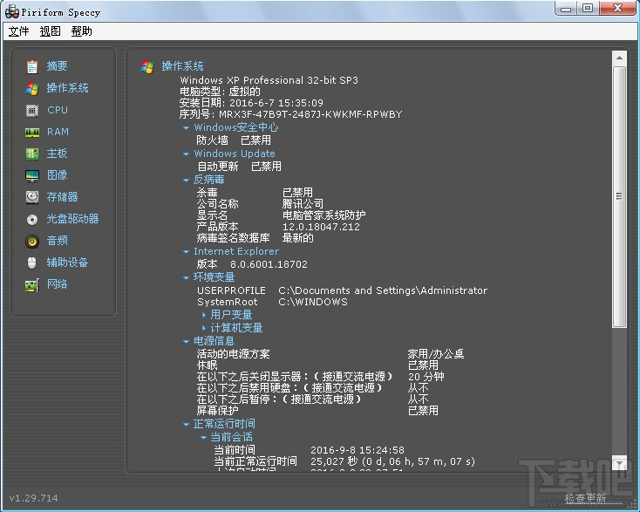The image size is (640, 512).
Task: Click the current time 2016-9-8 15:24:58
Action: pos(357,450)
